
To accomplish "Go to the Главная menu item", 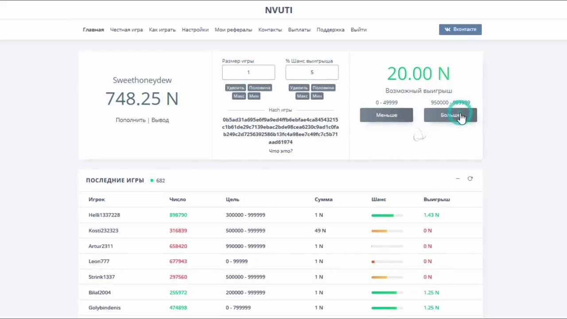I will point(93,30).
